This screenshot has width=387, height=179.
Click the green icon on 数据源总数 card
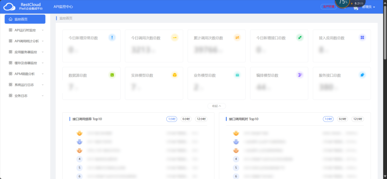tap(112, 75)
